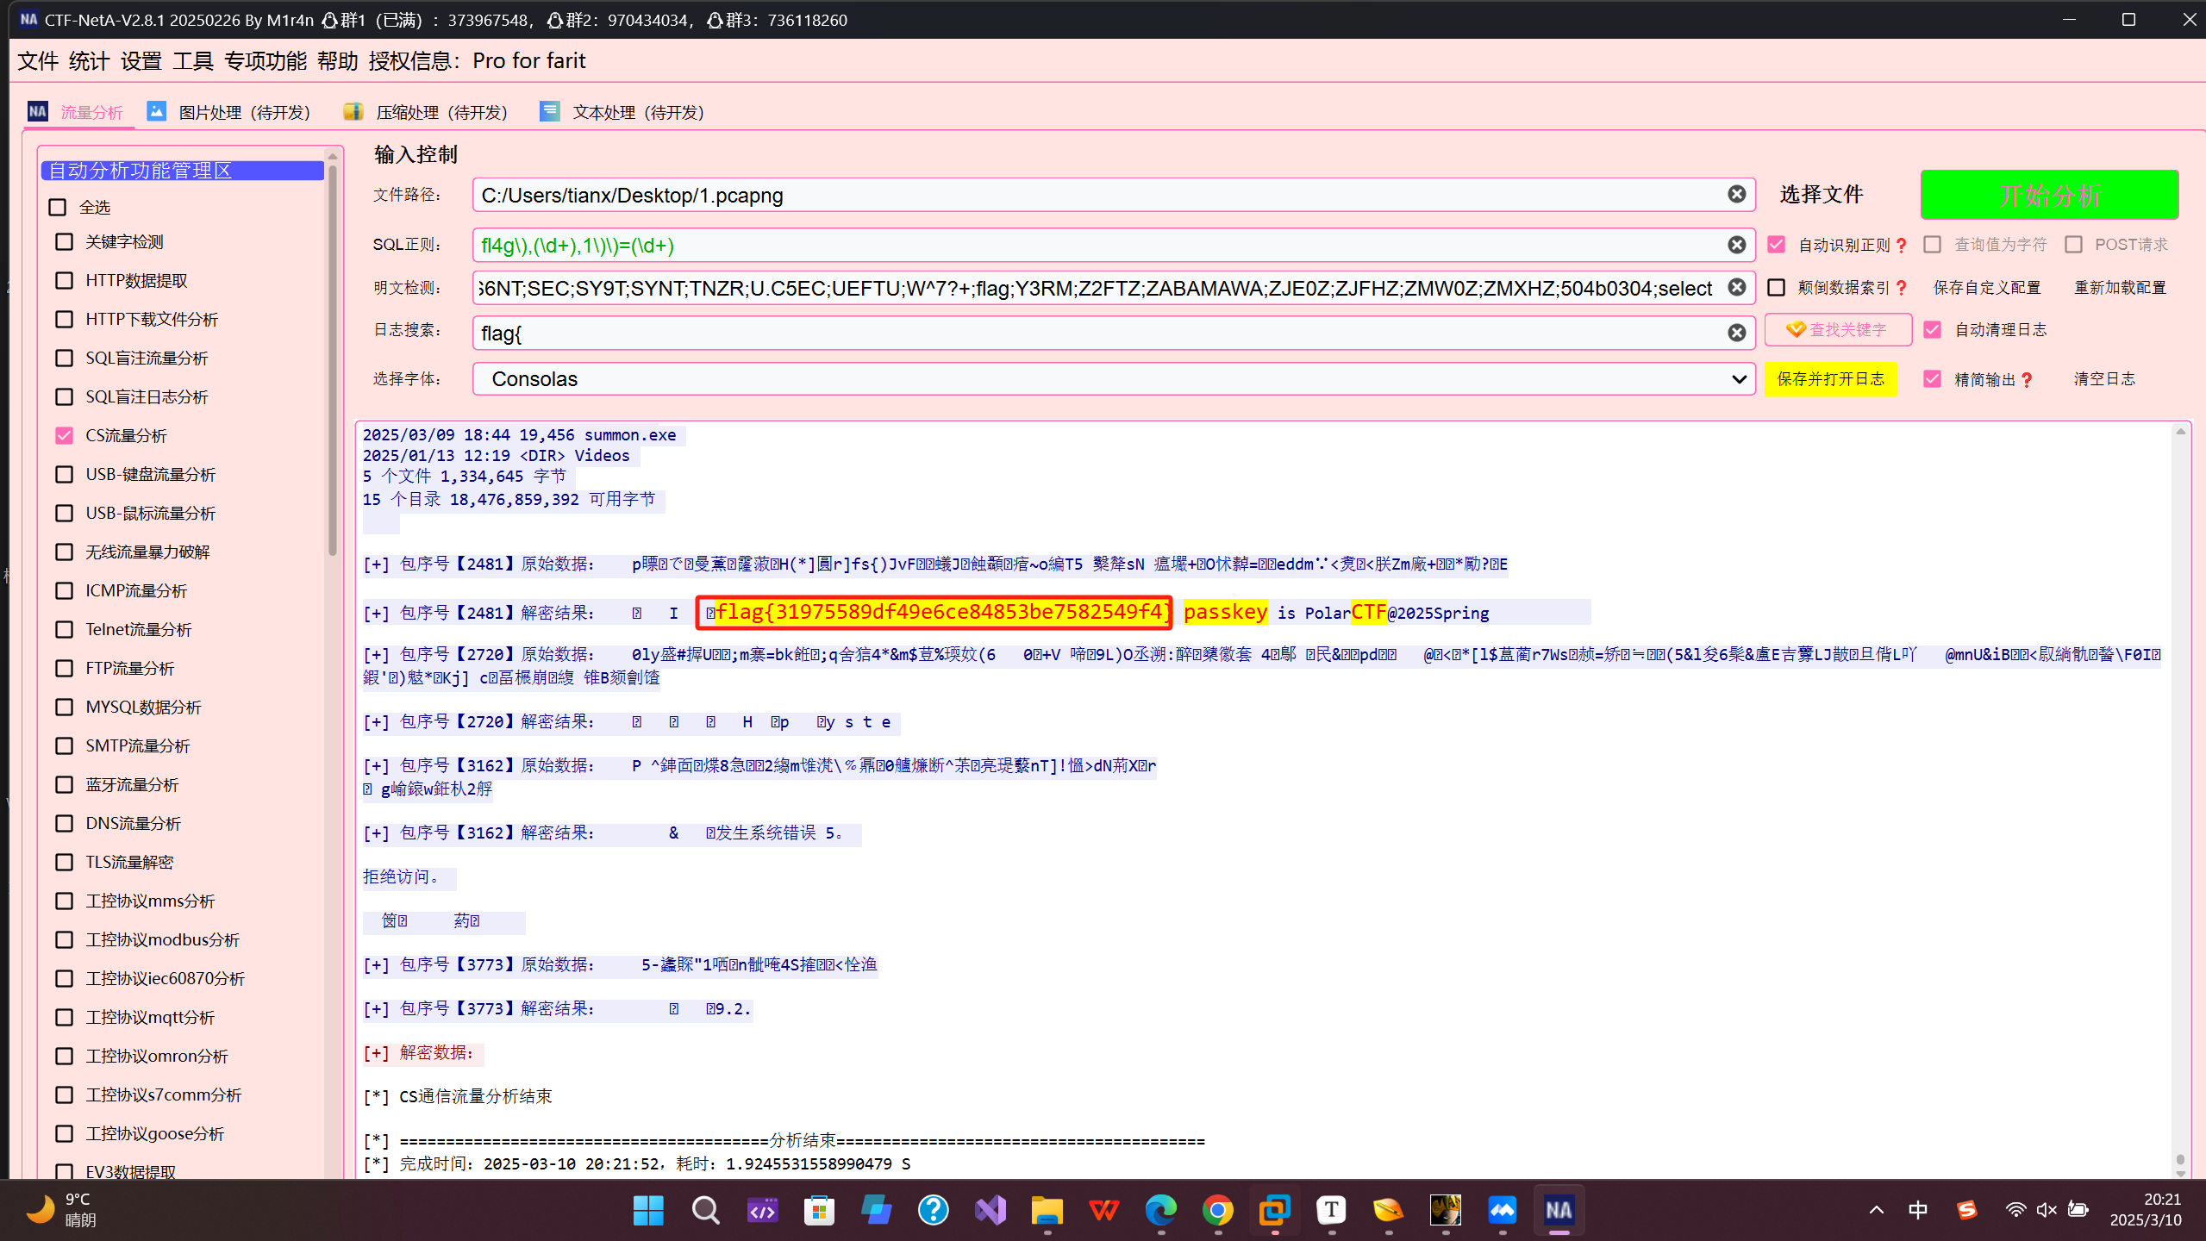Switch to the 文本处理 tab
This screenshot has width=2206, height=1241.
(637, 112)
